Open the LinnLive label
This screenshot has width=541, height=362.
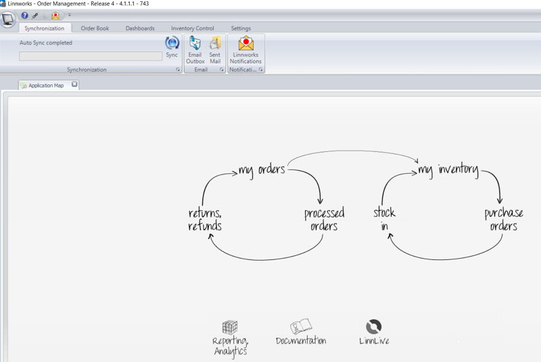[x=374, y=340]
